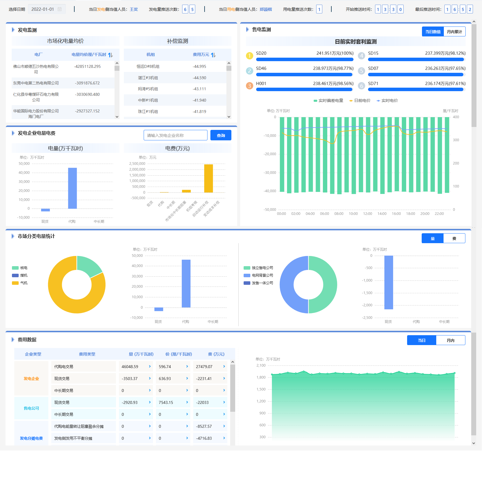This screenshot has width=482, height=500.
Task: Open duty person link 王奖
Action: pyautogui.click(x=134, y=9)
